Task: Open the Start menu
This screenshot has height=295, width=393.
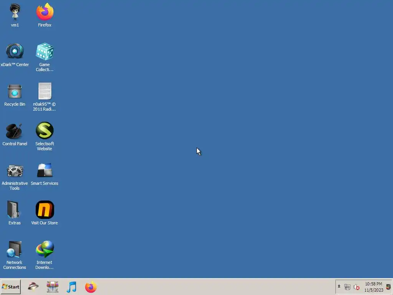Action: (x=10, y=287)
